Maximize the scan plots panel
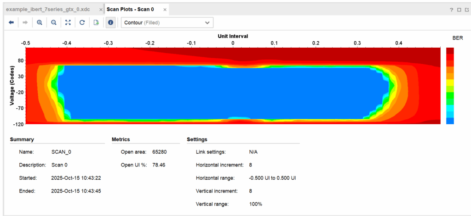 (459, 10)
